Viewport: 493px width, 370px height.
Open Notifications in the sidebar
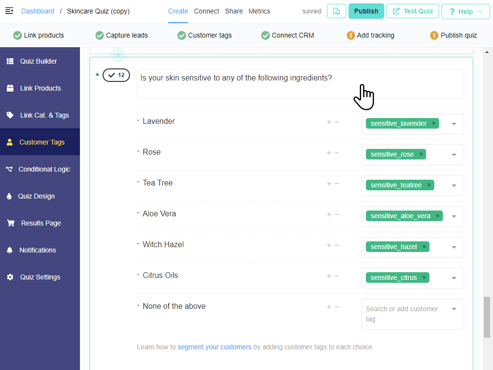pyautogui.click(x=40, y=250)
